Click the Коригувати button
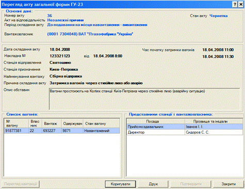Image resolution: width=245 pixels, height=189 pixels. click(120, 184)
